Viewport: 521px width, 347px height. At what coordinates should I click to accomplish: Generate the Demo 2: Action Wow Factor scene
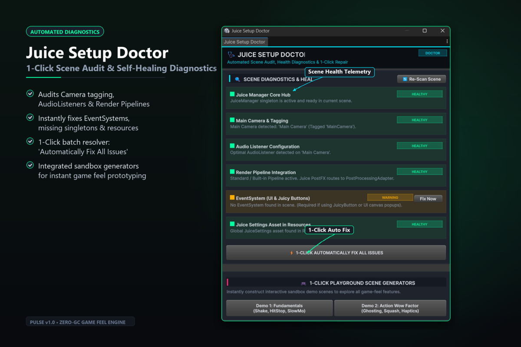tap(390, 308)
